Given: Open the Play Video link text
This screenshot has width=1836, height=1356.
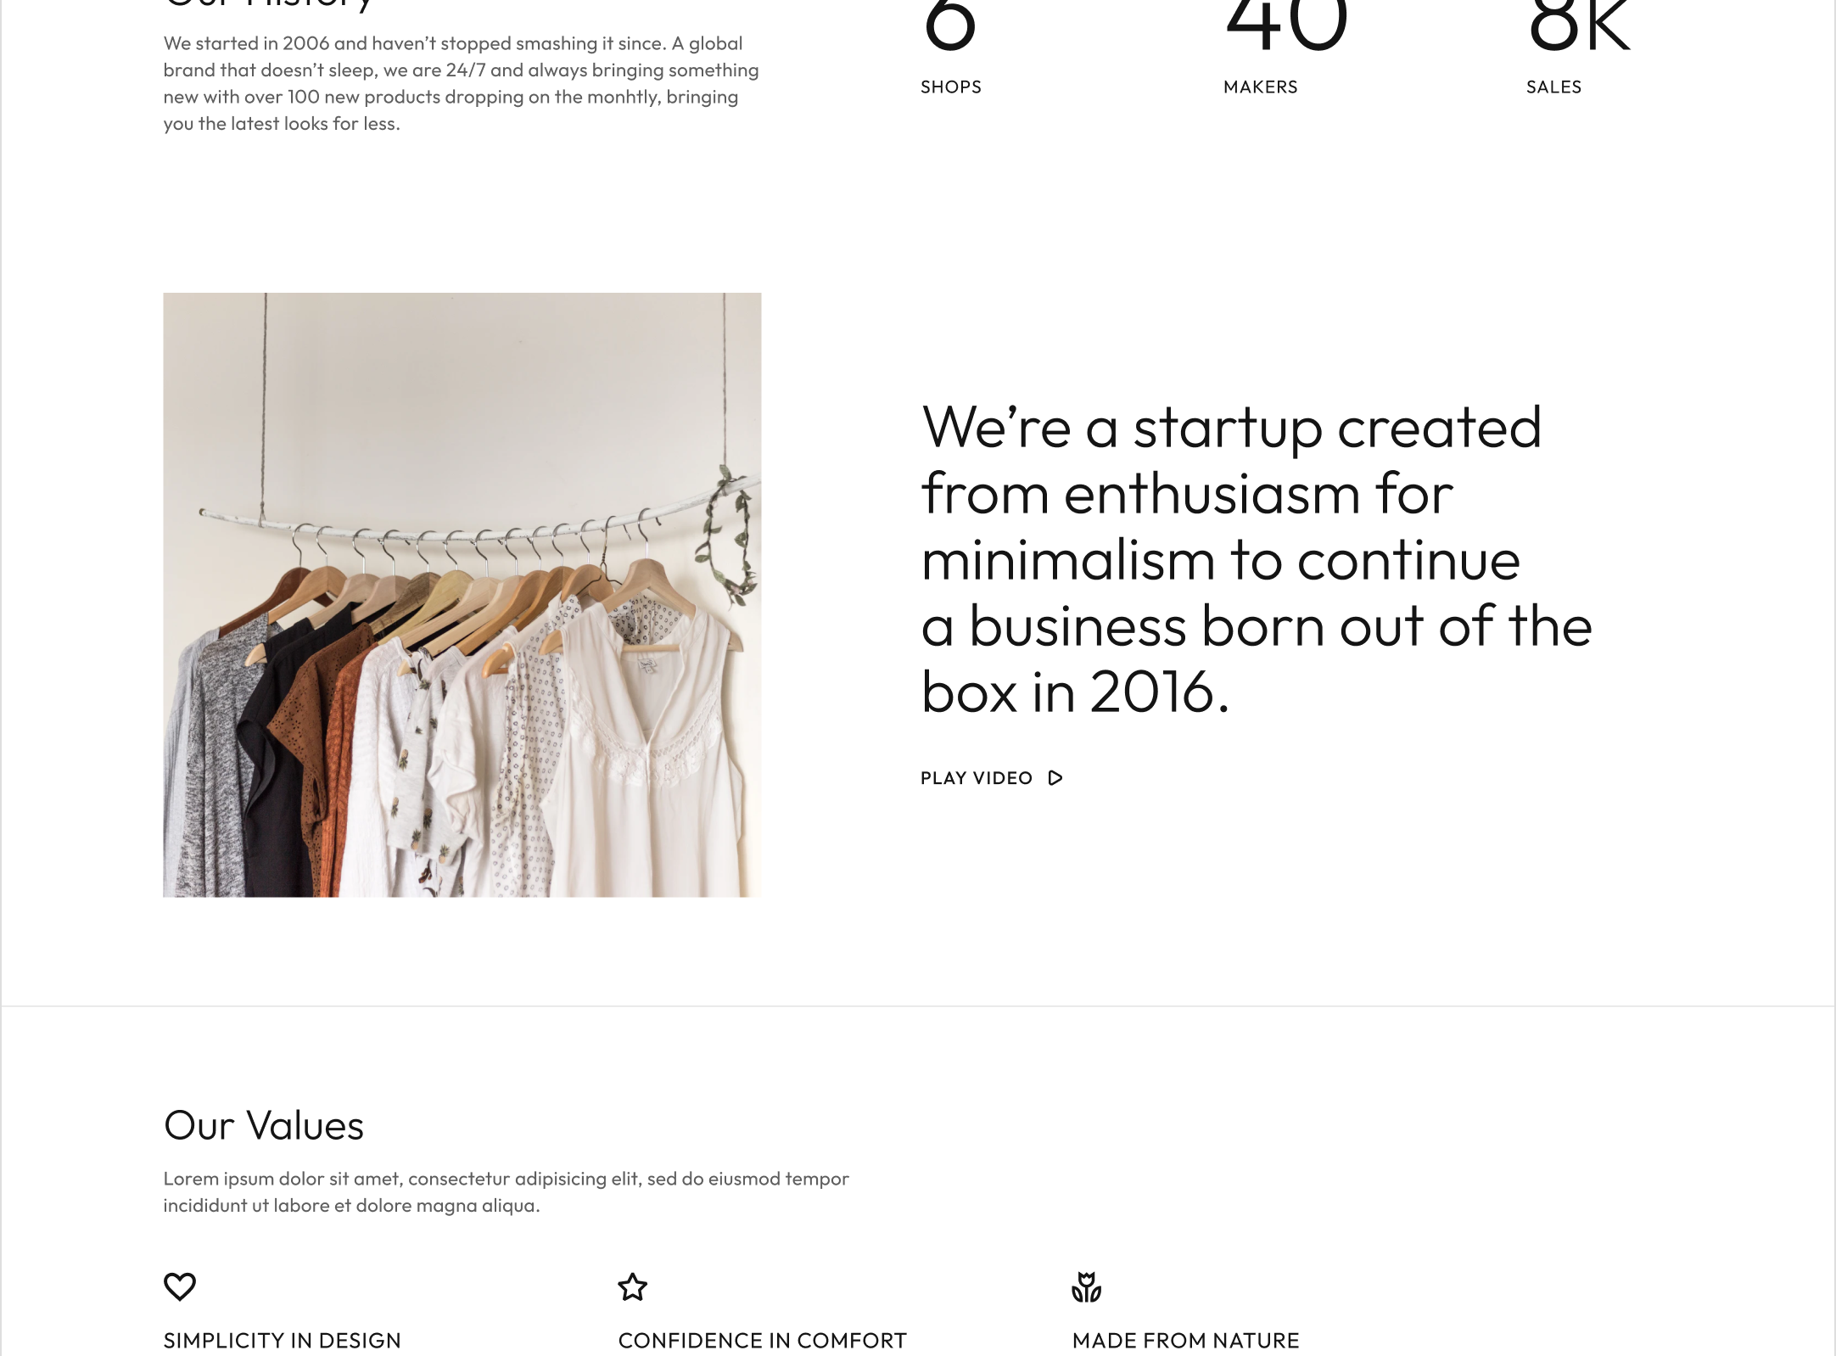Looking at the screenshot, I should click(x=977, y=778).
